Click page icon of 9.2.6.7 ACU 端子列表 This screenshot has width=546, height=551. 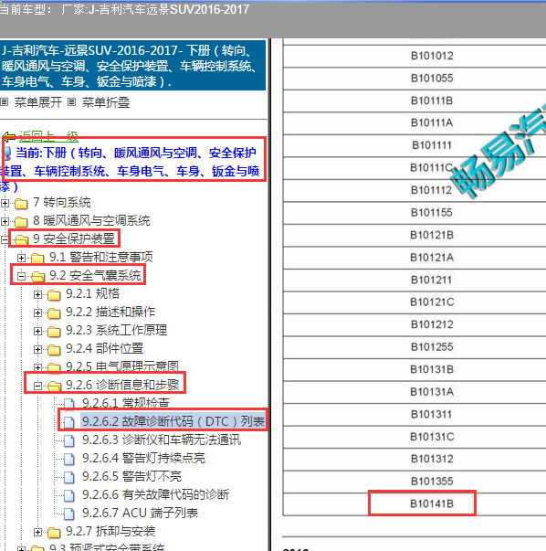click(69, 514)
